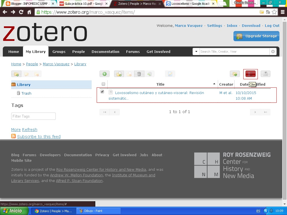Click the remove from collection toolbar icon

coord(129,74)
